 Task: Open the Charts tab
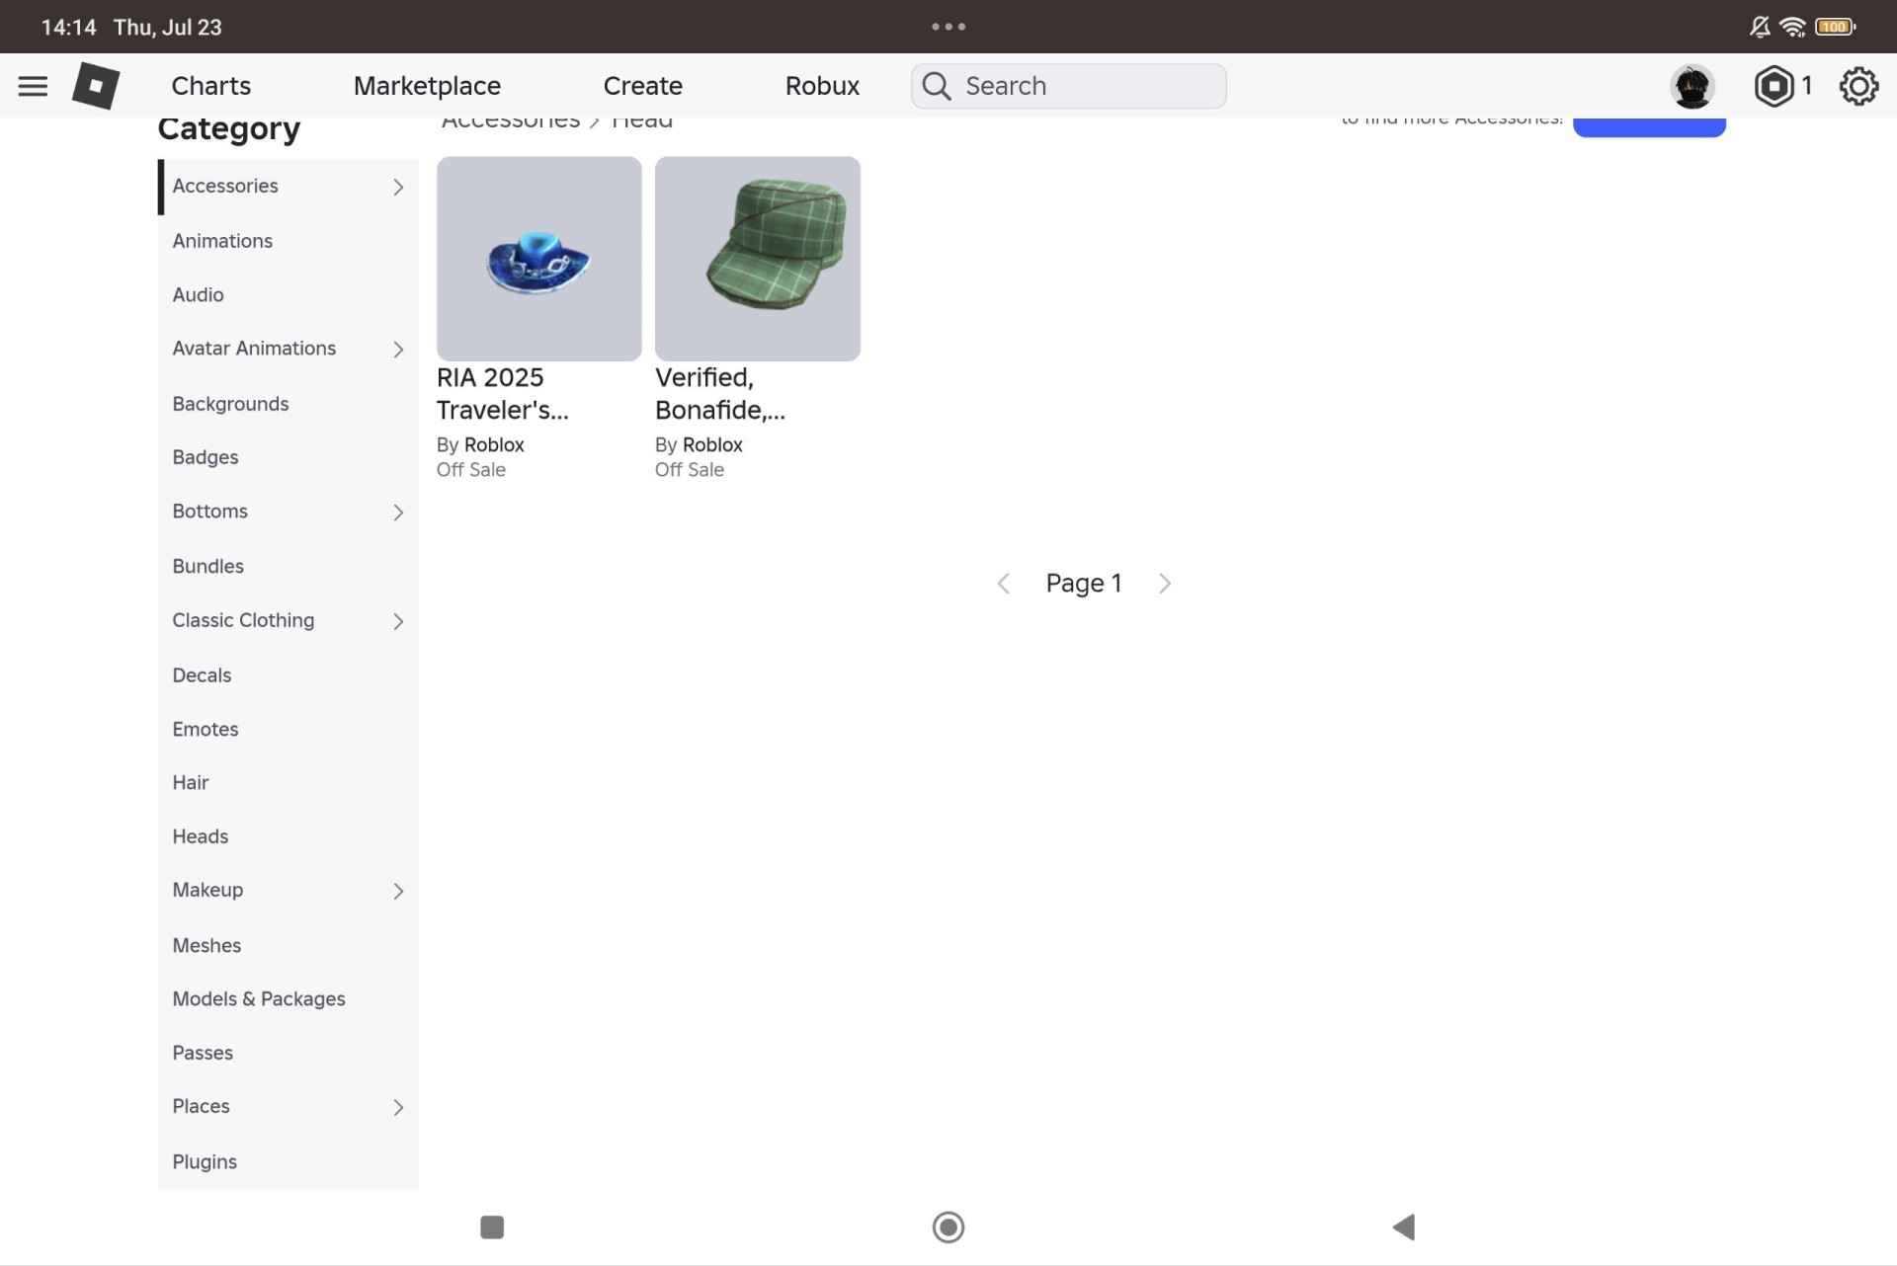(211, 86)
